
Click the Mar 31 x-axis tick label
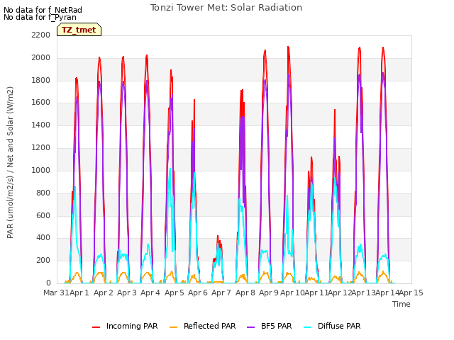point(56,293)
